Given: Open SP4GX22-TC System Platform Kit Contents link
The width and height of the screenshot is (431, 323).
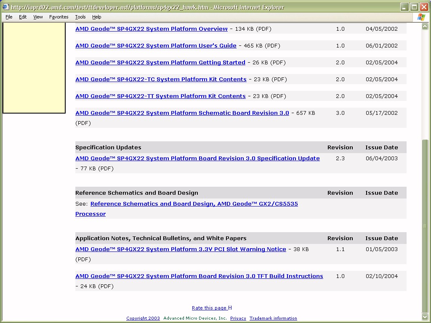Looking at the screenshot, I should coord(161,79).
